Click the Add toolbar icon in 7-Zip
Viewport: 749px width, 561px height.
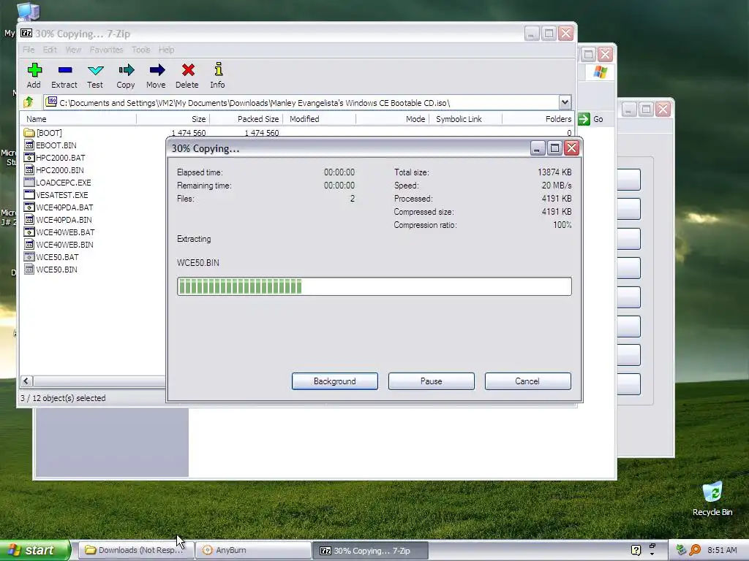click(34, 70)
